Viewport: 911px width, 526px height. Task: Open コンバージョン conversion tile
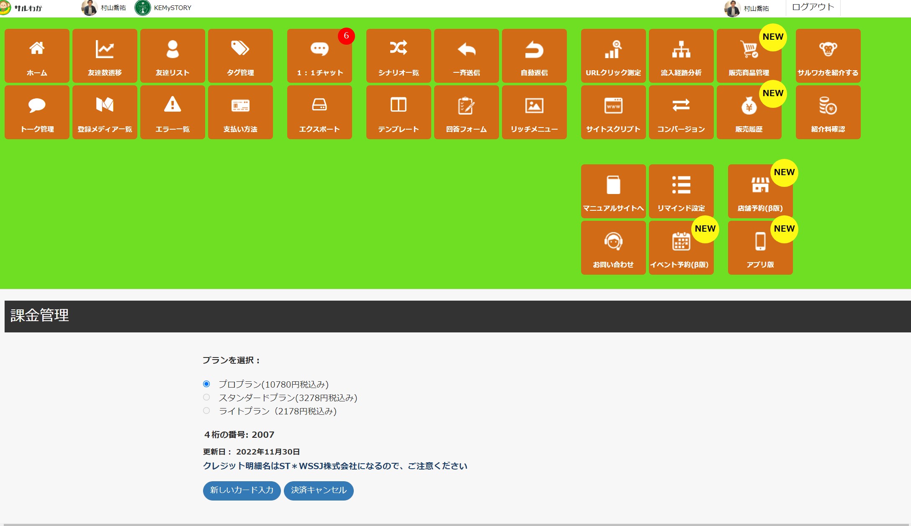(681, 112)
